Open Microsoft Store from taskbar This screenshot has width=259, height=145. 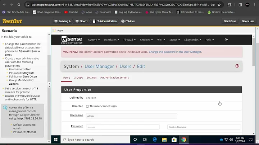(x=174, y=140)
